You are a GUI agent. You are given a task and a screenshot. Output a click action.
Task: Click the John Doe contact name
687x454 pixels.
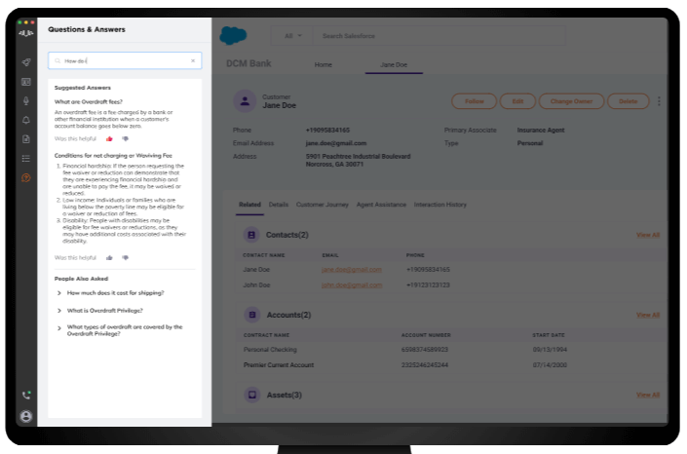click(x=256, y=284)
